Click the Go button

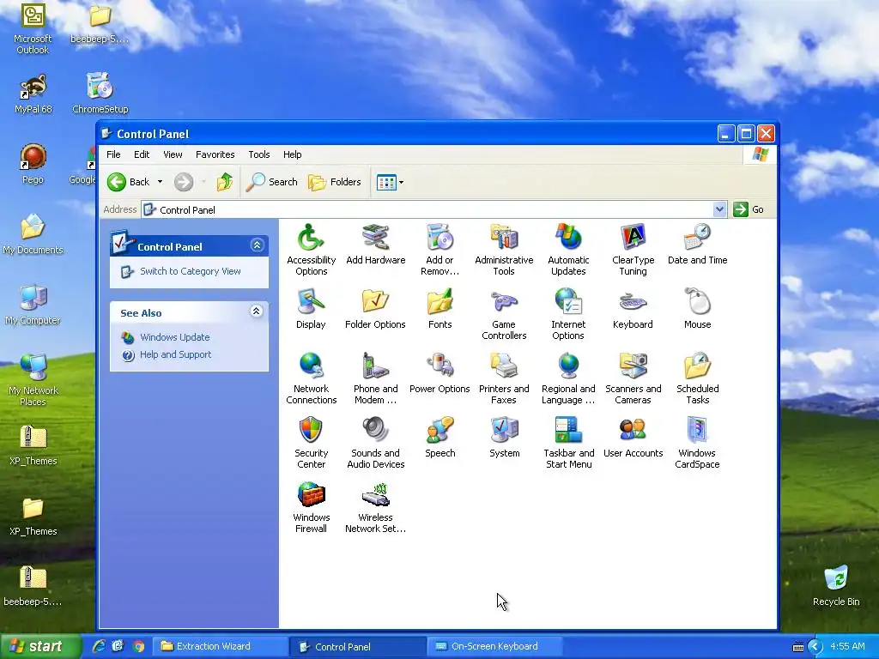[749, 209]
